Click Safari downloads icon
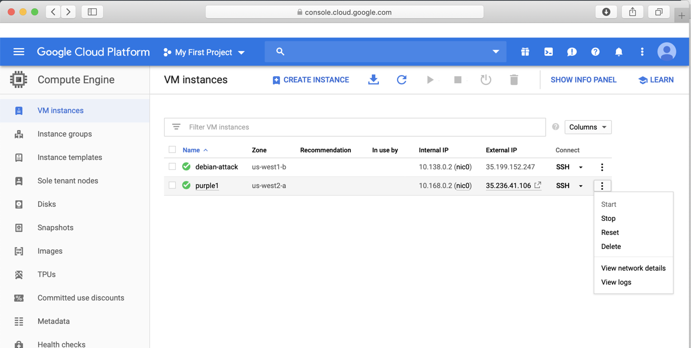Viewport: 691px width, 348px height. click(607, 12)
